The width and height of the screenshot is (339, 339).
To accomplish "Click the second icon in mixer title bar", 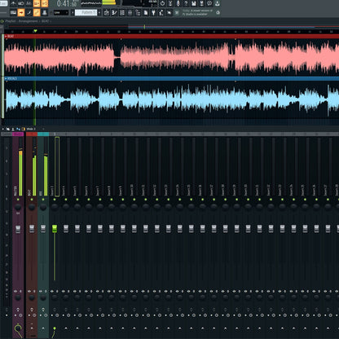I will coord(7,129).
